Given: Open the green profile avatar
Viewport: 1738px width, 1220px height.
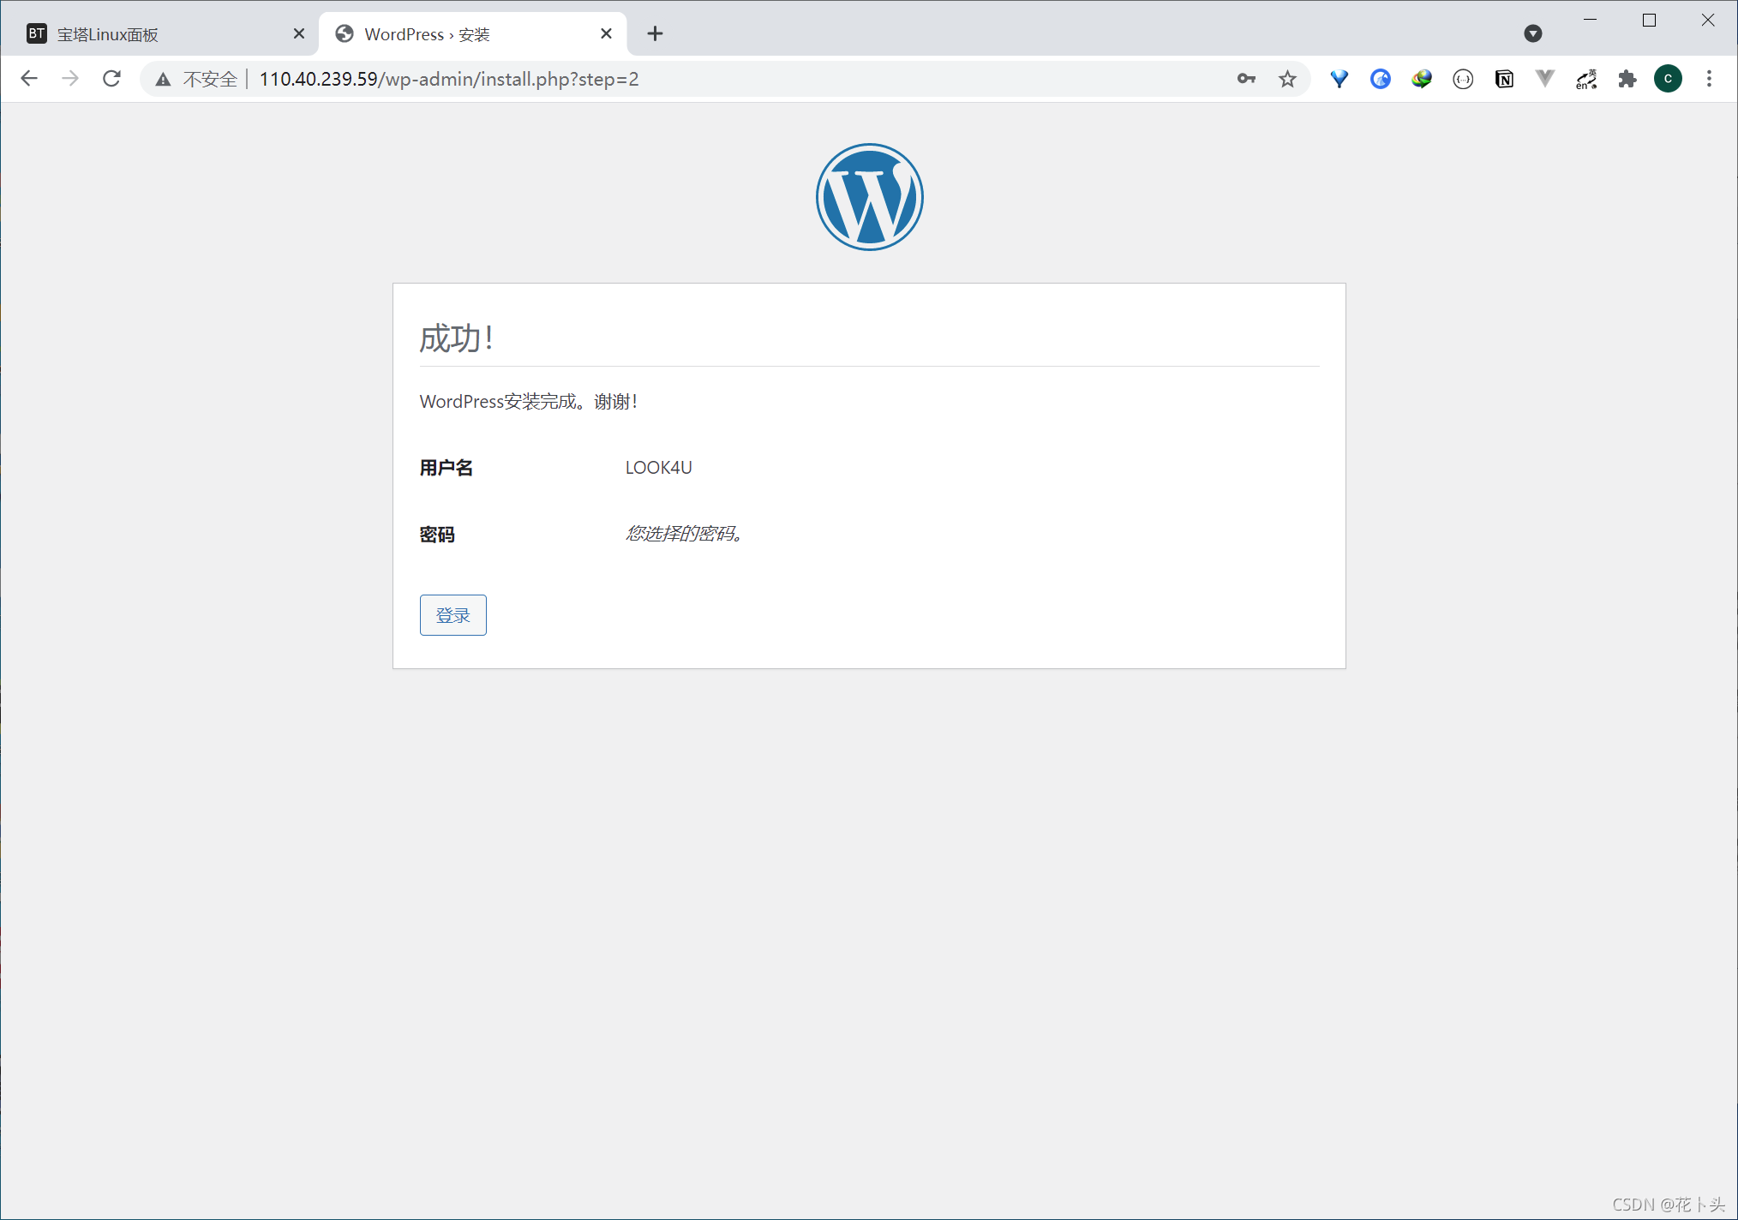Looking at the screenshot, I should [x=1668, y=79].
